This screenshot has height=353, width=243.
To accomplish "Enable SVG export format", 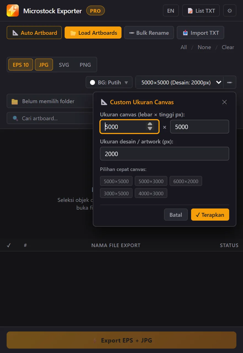I will 64,65.
